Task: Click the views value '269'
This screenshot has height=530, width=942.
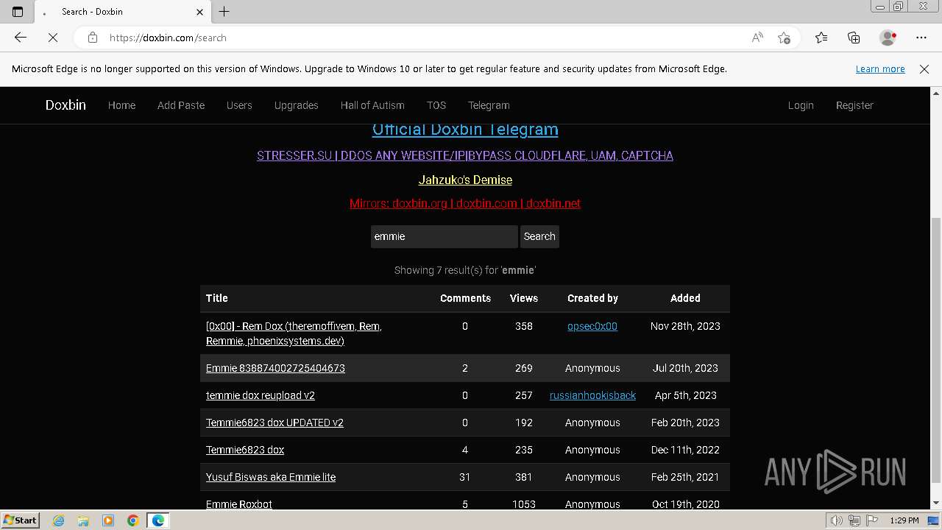Action: (x=524, y=368)
